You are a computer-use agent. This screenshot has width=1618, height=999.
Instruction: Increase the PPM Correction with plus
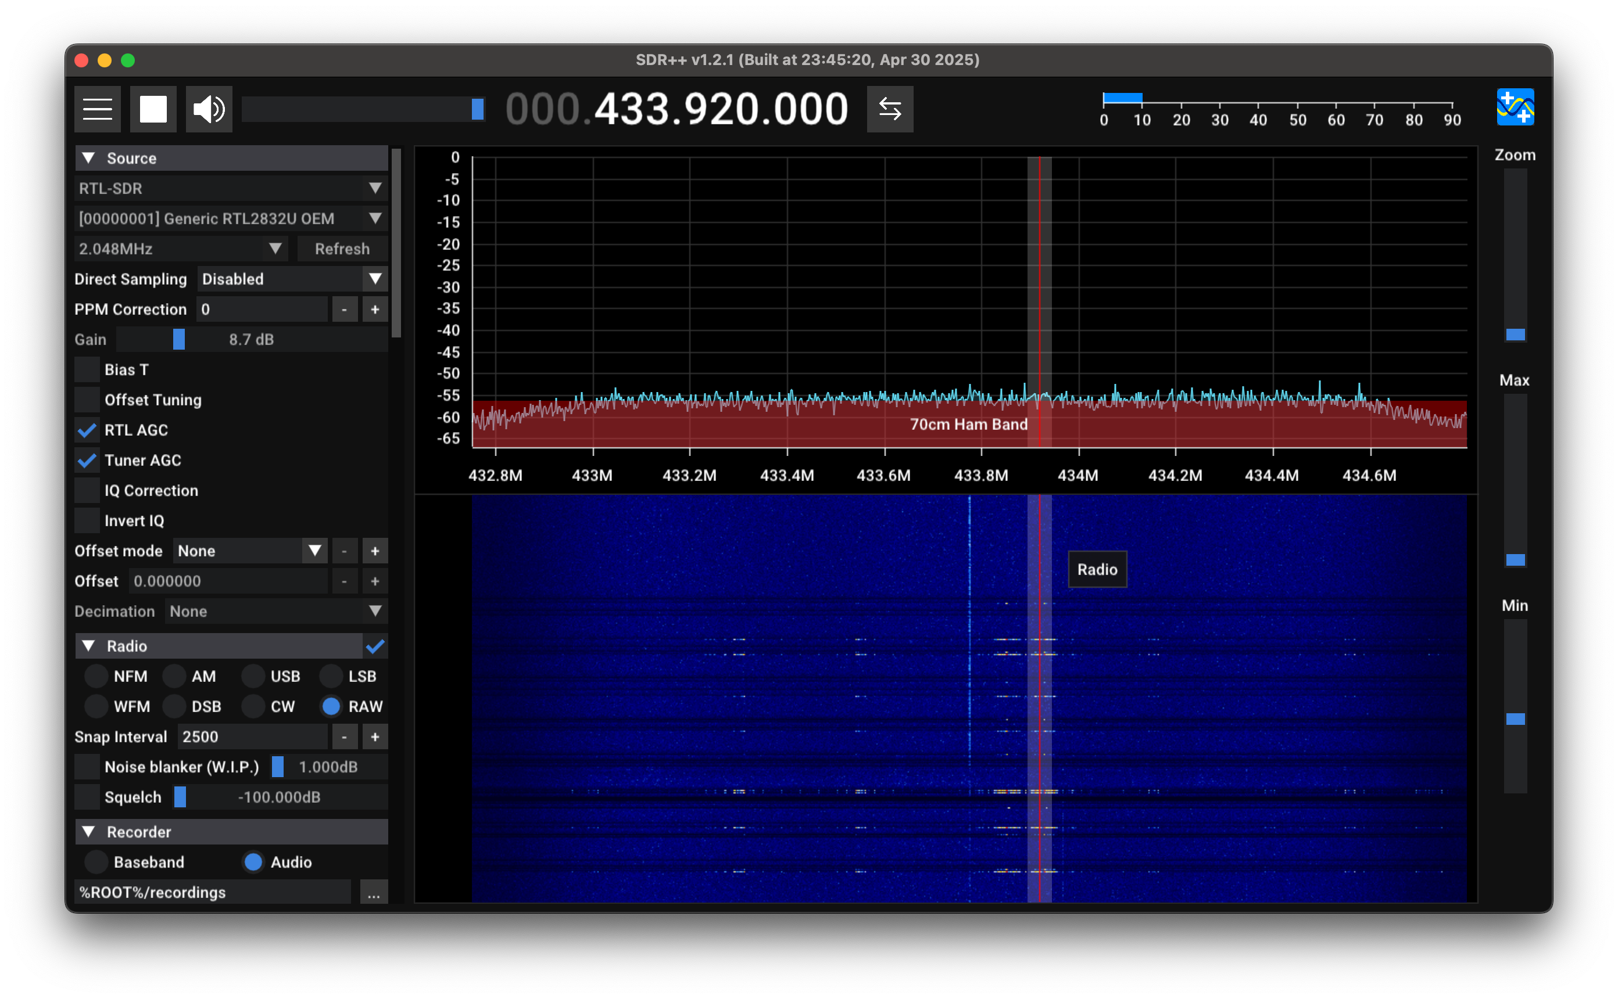coord(375,309)
